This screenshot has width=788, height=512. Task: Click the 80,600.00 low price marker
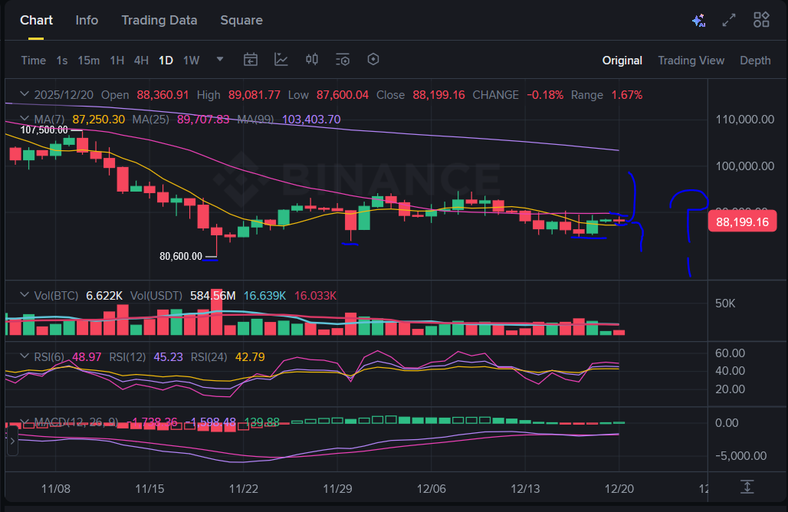pos(181,256)
